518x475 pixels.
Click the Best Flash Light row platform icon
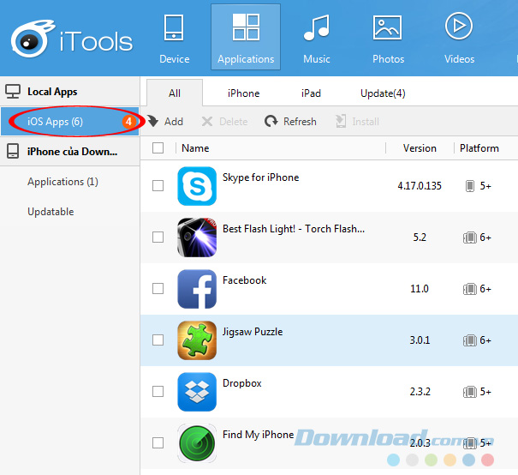pyautogui.click(x=470, y=237)
